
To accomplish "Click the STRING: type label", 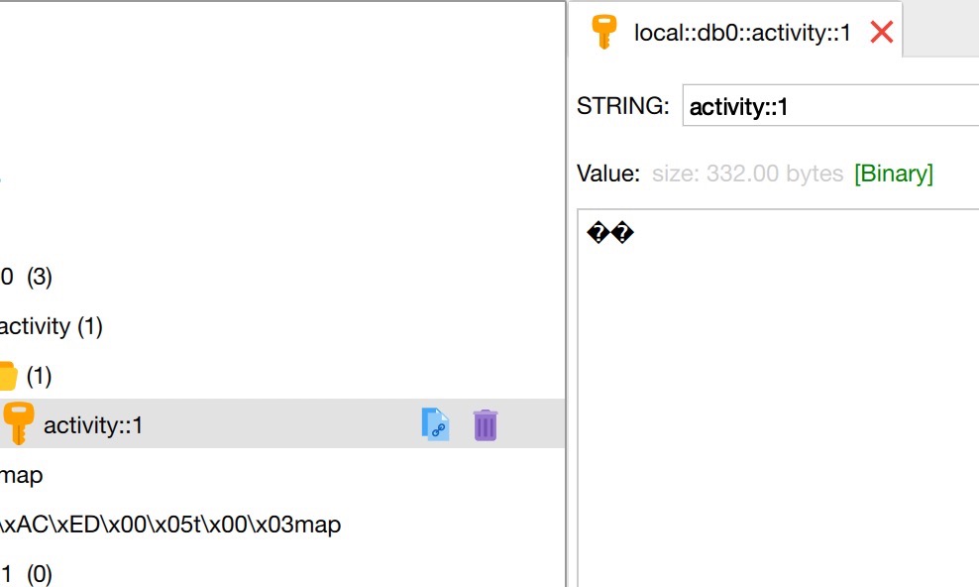I will pos(622,105).
